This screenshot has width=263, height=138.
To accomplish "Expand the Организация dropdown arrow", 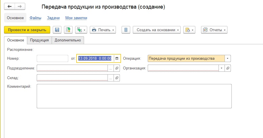I will pos(221,68).
